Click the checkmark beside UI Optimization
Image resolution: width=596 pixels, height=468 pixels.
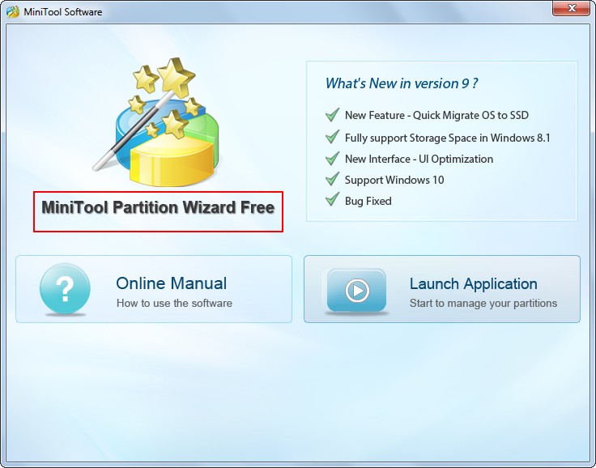(333, 159)
